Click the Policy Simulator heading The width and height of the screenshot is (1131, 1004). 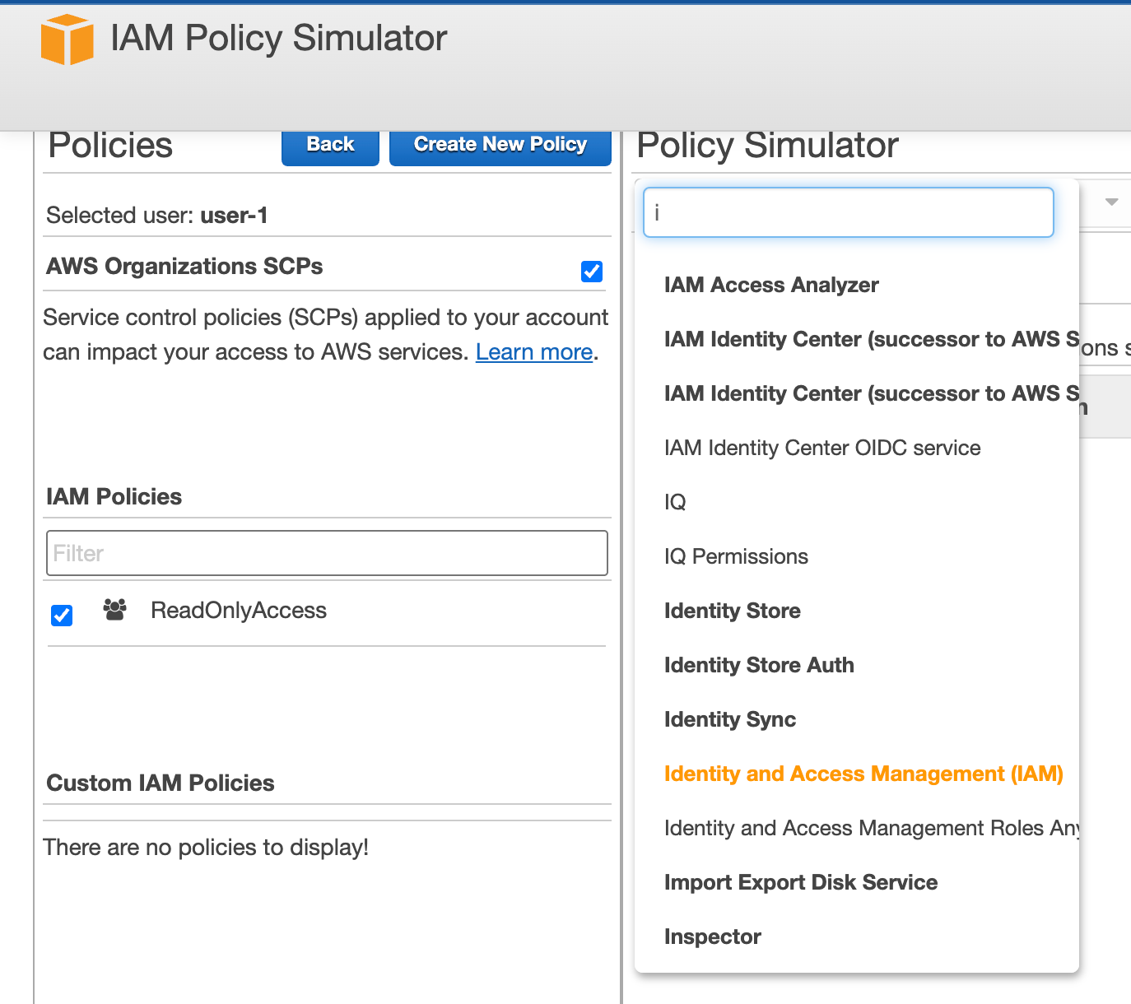point(767,146)
